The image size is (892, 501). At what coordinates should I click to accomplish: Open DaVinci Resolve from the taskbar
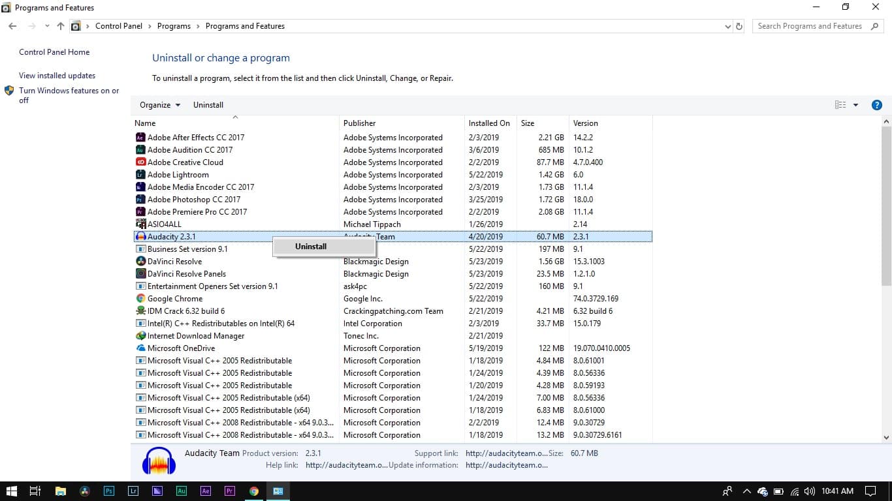tap(84, 491)
